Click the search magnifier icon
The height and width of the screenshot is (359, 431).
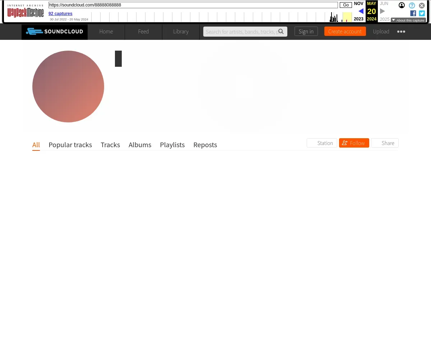coord(281,32)
